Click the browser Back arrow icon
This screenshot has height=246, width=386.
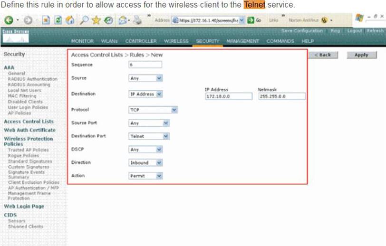pyautogui.click(x=8, y=20)
